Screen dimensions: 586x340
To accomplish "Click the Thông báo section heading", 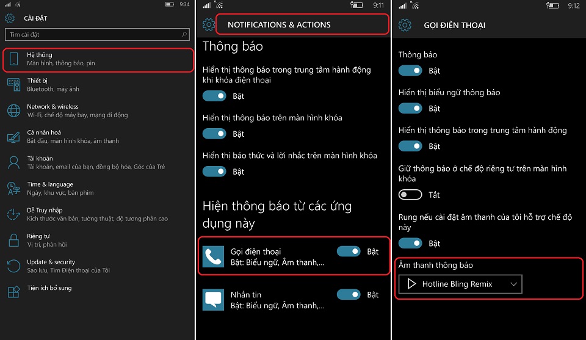I will click(233, 46).
